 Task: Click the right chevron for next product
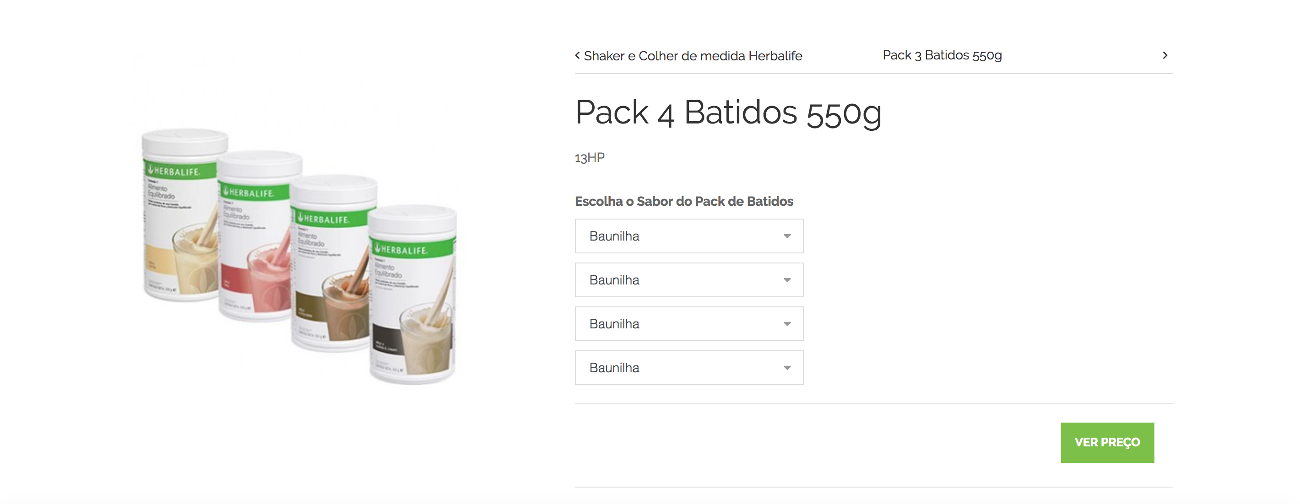[1165, 55]
